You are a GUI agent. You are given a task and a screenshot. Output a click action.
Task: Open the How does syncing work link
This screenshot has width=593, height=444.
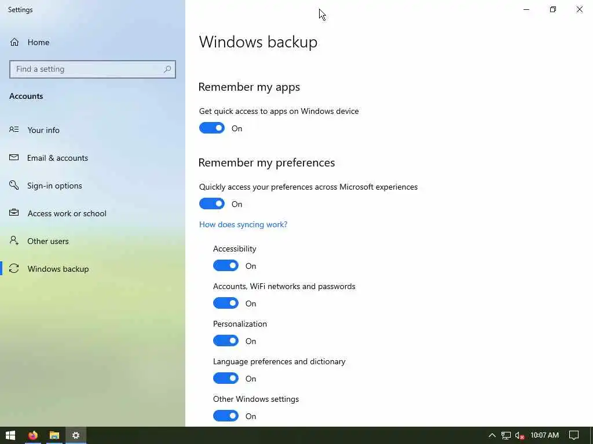coord(243,224)
